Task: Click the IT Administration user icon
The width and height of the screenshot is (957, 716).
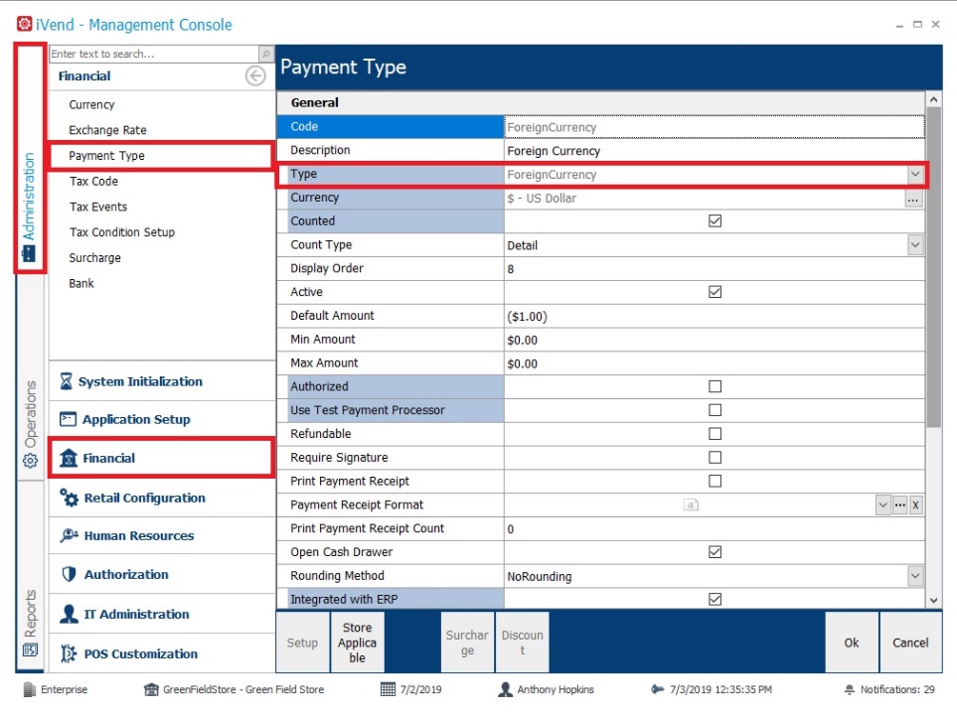Action: [x=69, y=614]
